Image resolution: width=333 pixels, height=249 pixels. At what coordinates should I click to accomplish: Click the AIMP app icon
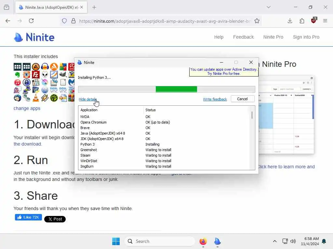point(36,67)
